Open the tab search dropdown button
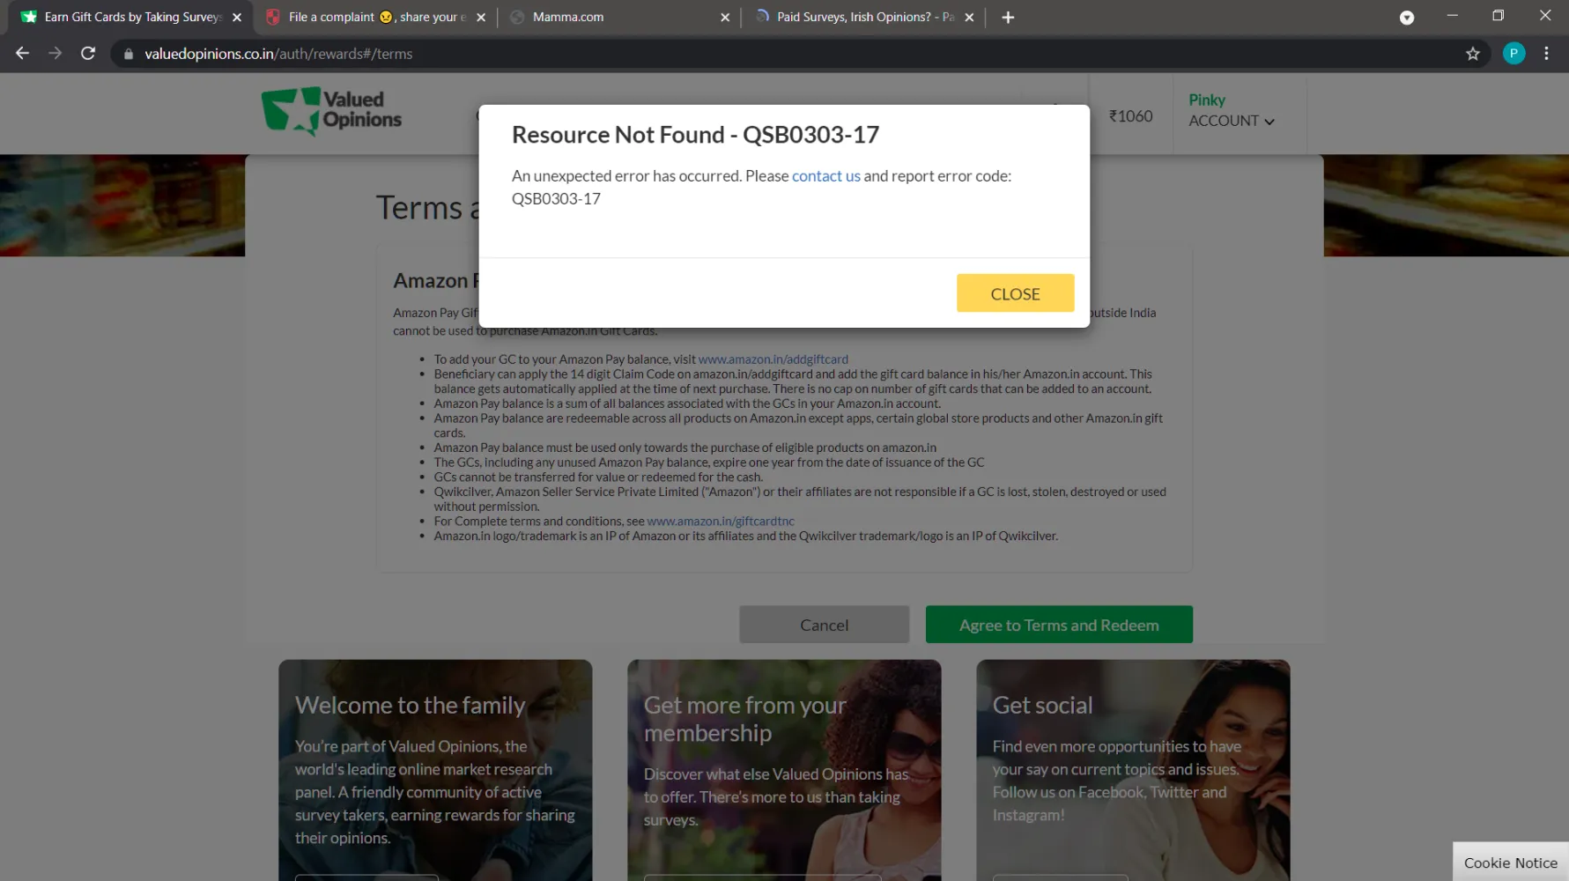Screen dimensions: 1569x881 click(x=1406, y=18)
